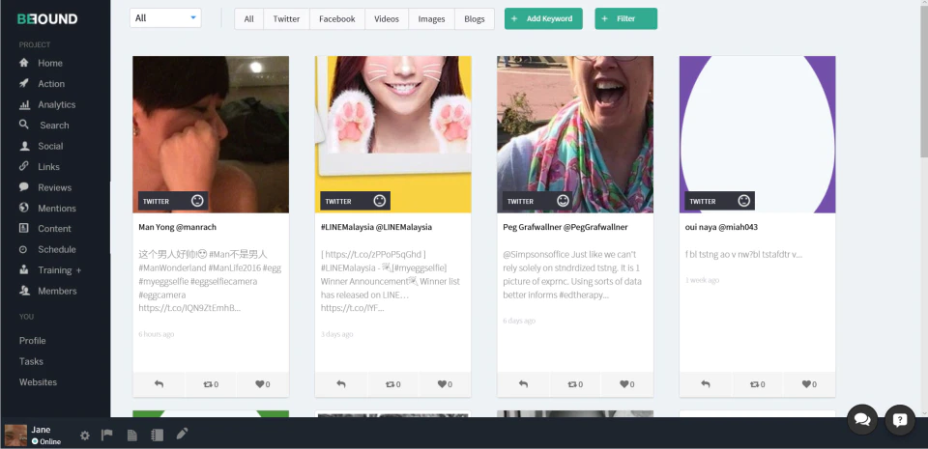The width and height of the screenshot is (928, 449).
Task: Switch to the Twitter tab
Action: (286, 19)
